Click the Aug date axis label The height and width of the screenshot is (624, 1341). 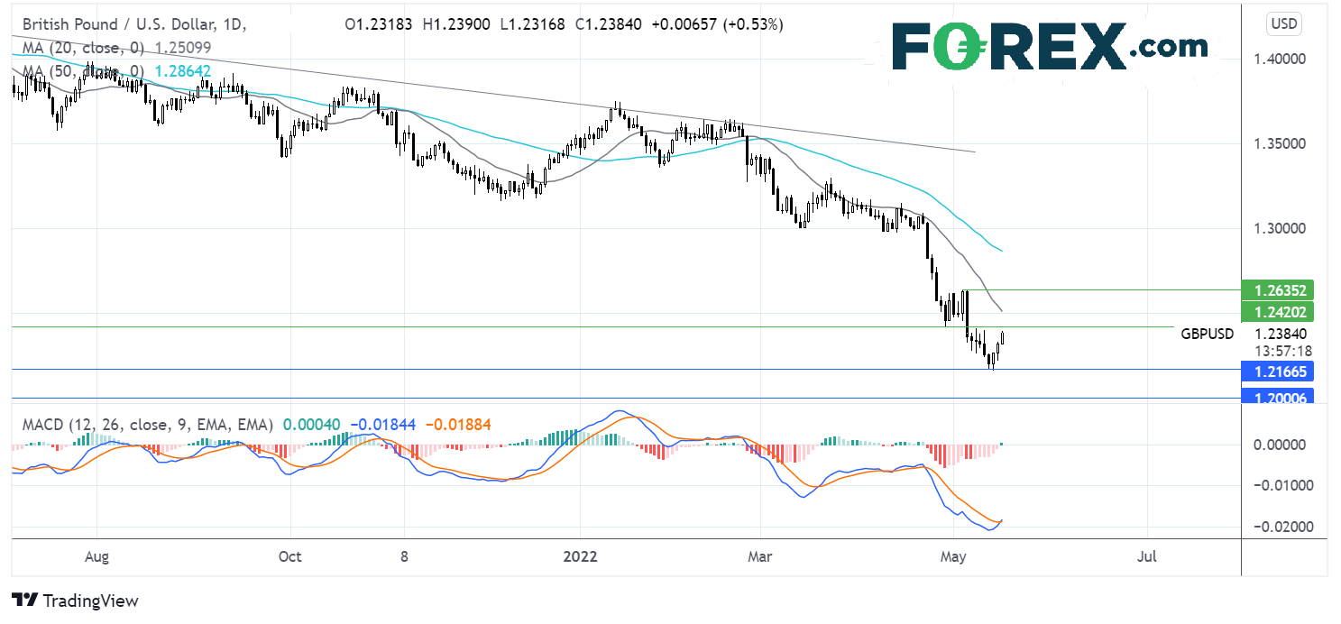[x=96, y=557]
